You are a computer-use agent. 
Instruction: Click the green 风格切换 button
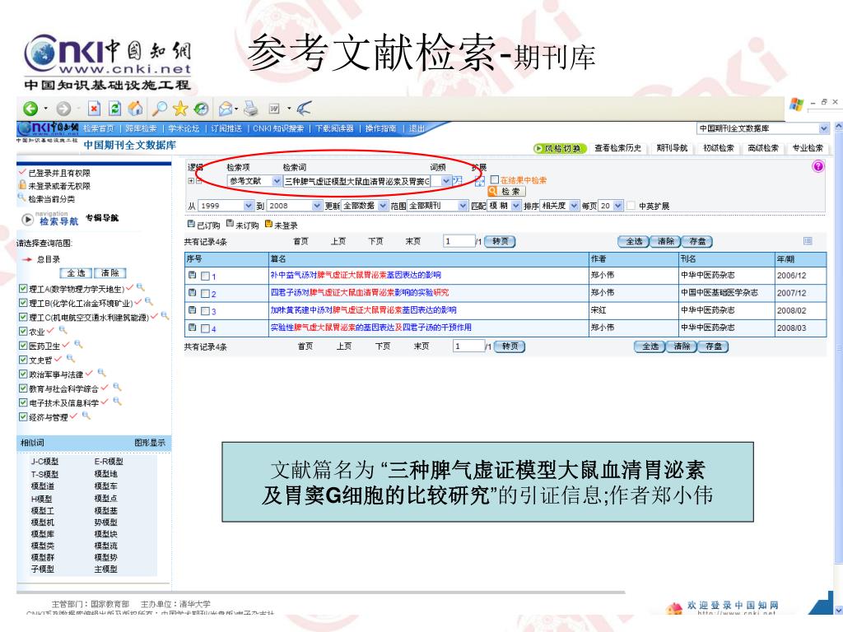click(559, 148)
